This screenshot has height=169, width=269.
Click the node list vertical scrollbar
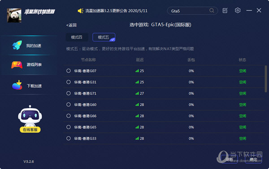pos(266,79)
